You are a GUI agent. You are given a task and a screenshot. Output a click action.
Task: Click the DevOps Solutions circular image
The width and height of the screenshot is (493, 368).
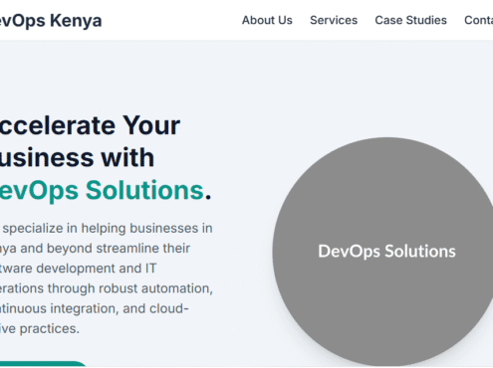coord(383,252)
